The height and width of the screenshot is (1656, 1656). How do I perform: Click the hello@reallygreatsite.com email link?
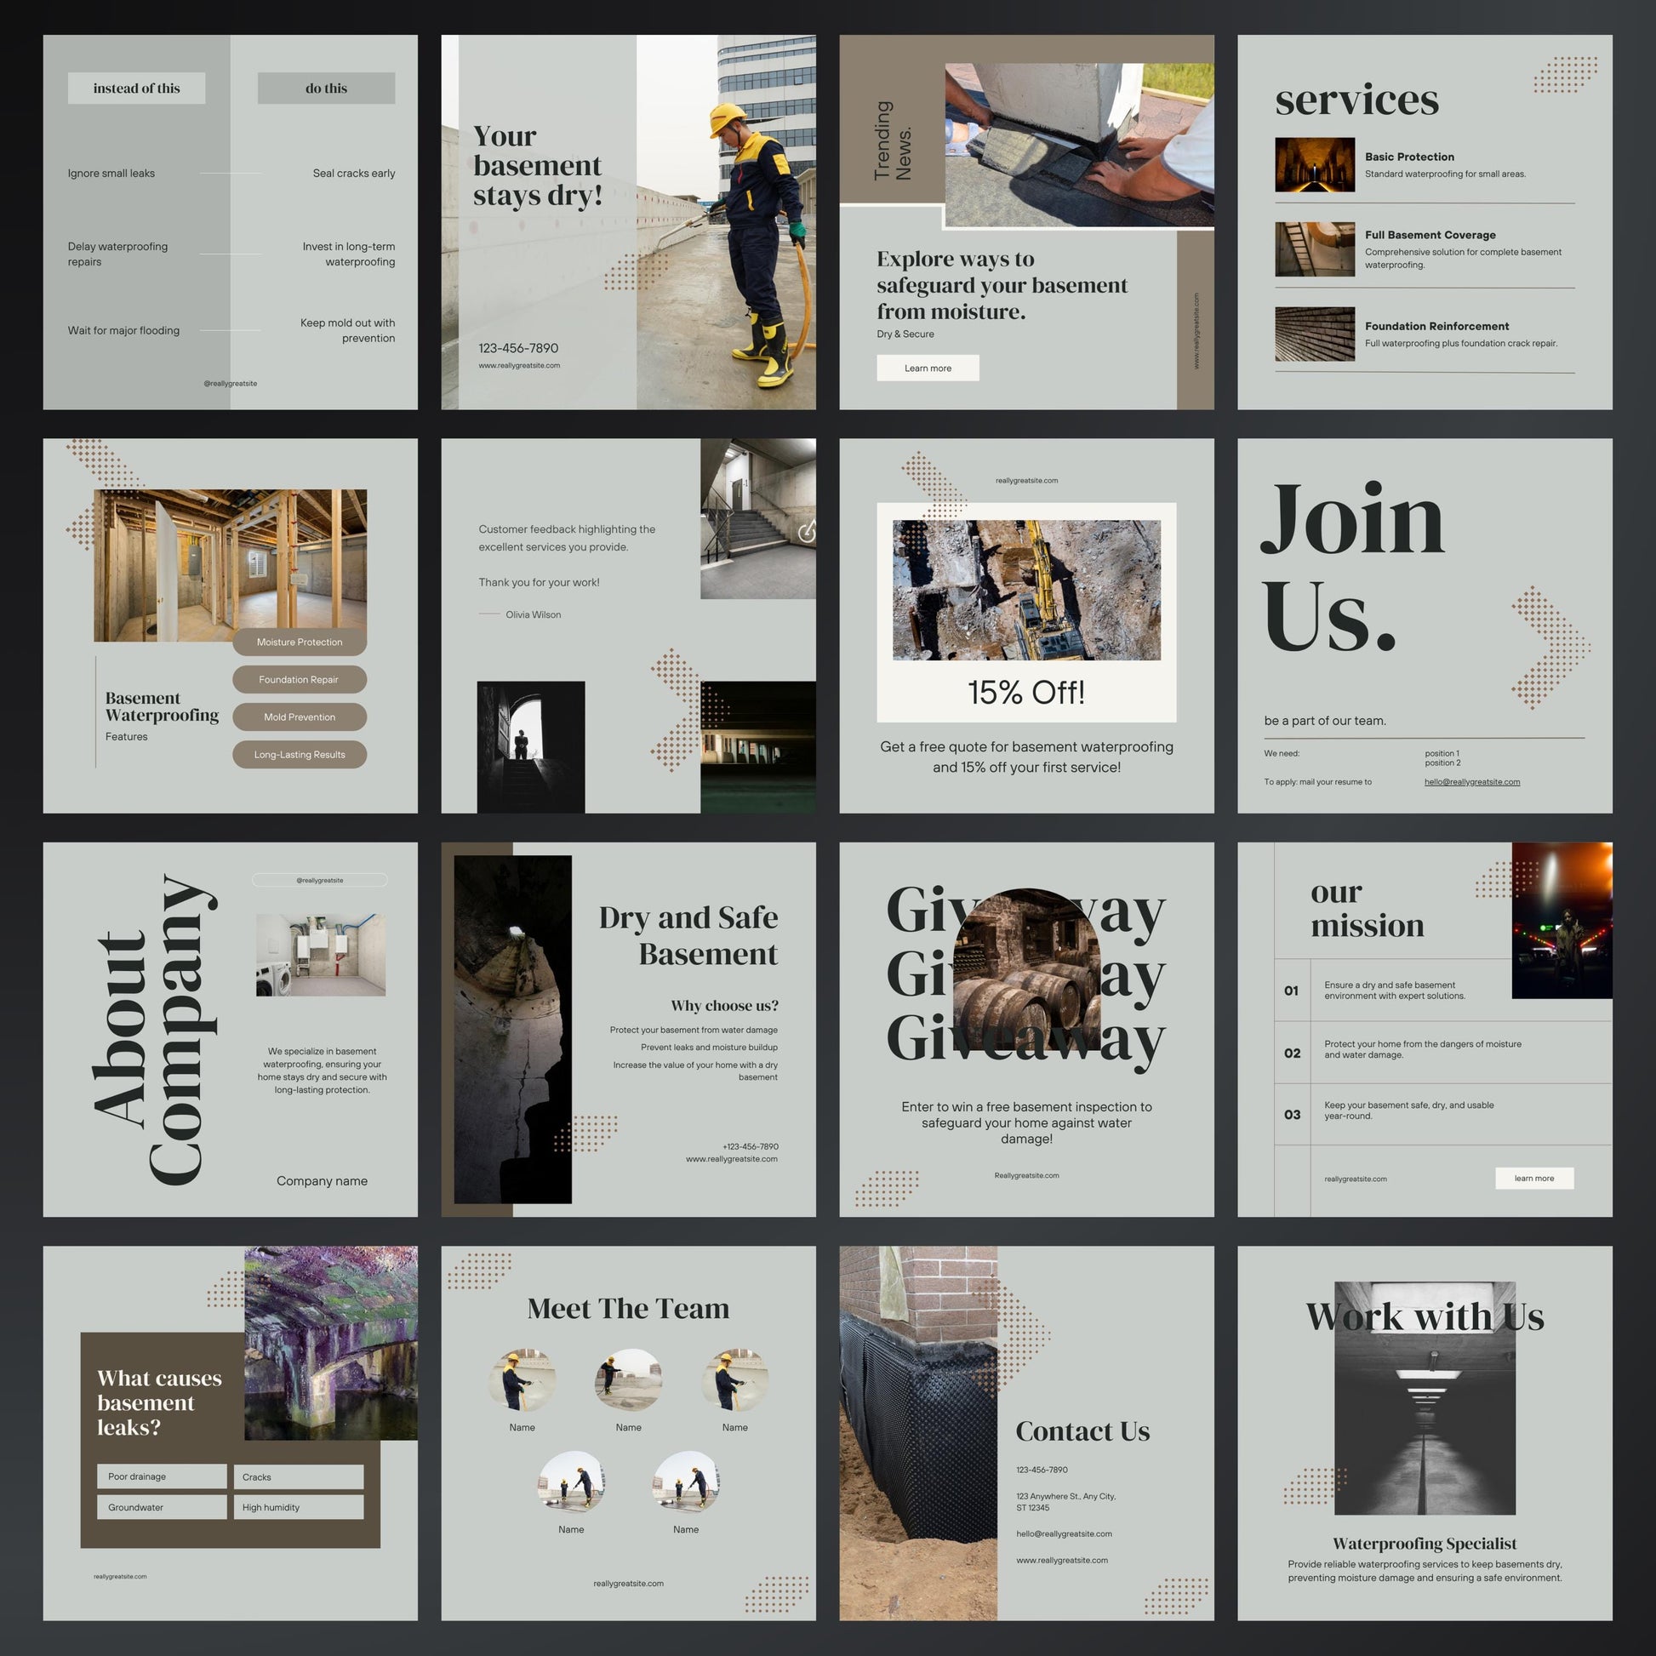click(1471, 782)
